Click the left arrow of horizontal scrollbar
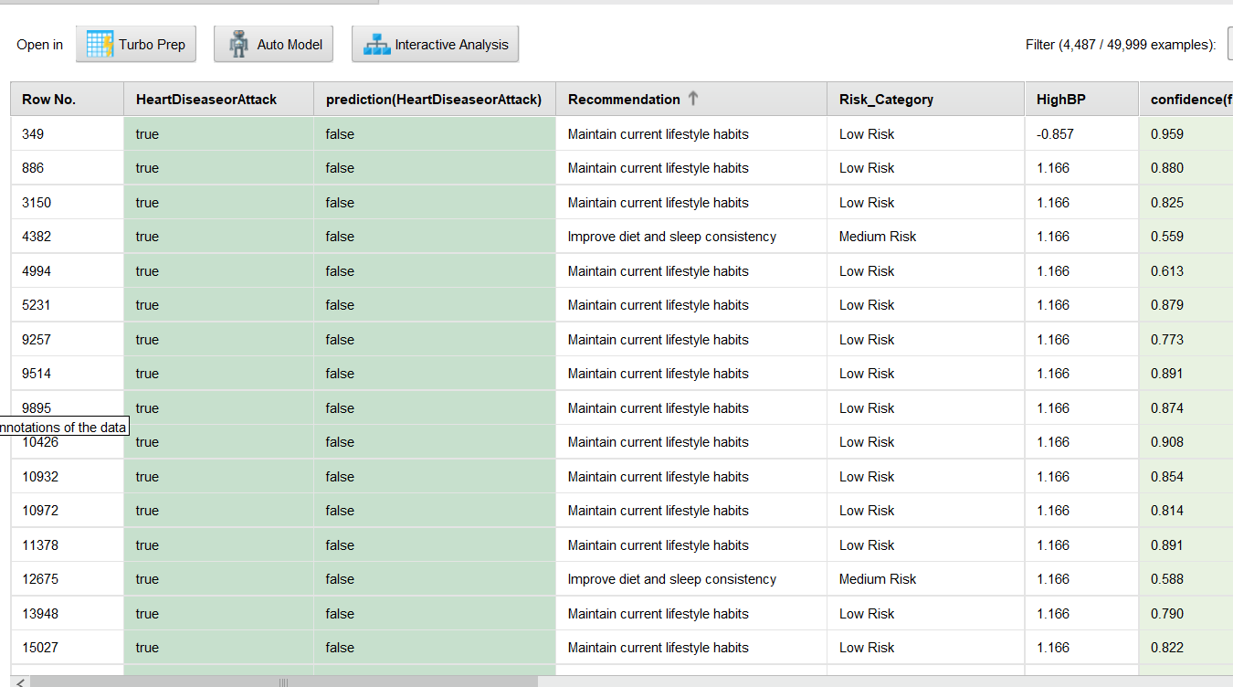The height and width of the screenshot is (687, 1233). 20,682
